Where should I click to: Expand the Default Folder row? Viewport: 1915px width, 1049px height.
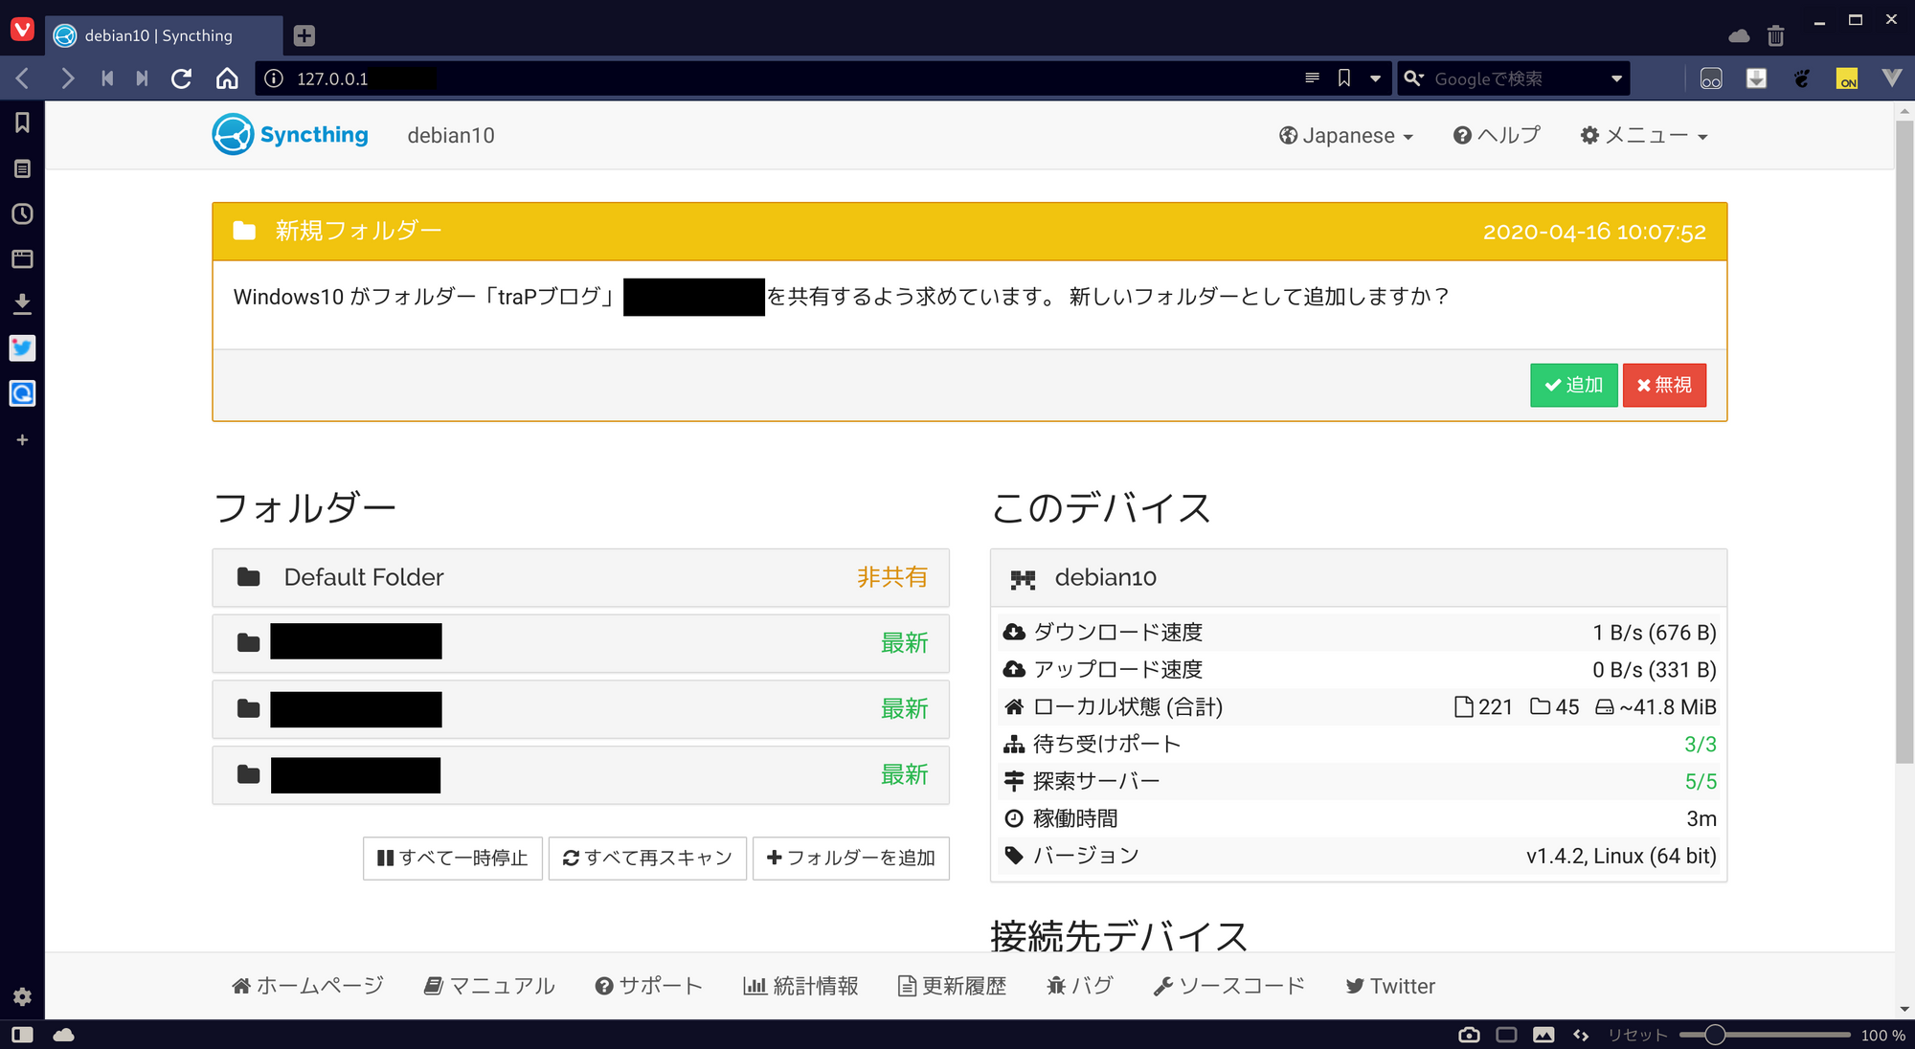point(580,577)
